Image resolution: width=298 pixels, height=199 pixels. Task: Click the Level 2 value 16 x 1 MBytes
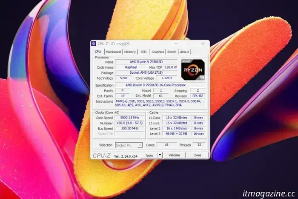(x=177, y=128)
